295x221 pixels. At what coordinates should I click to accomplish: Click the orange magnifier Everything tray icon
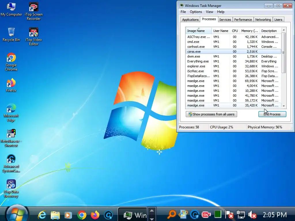pos(171,214)
